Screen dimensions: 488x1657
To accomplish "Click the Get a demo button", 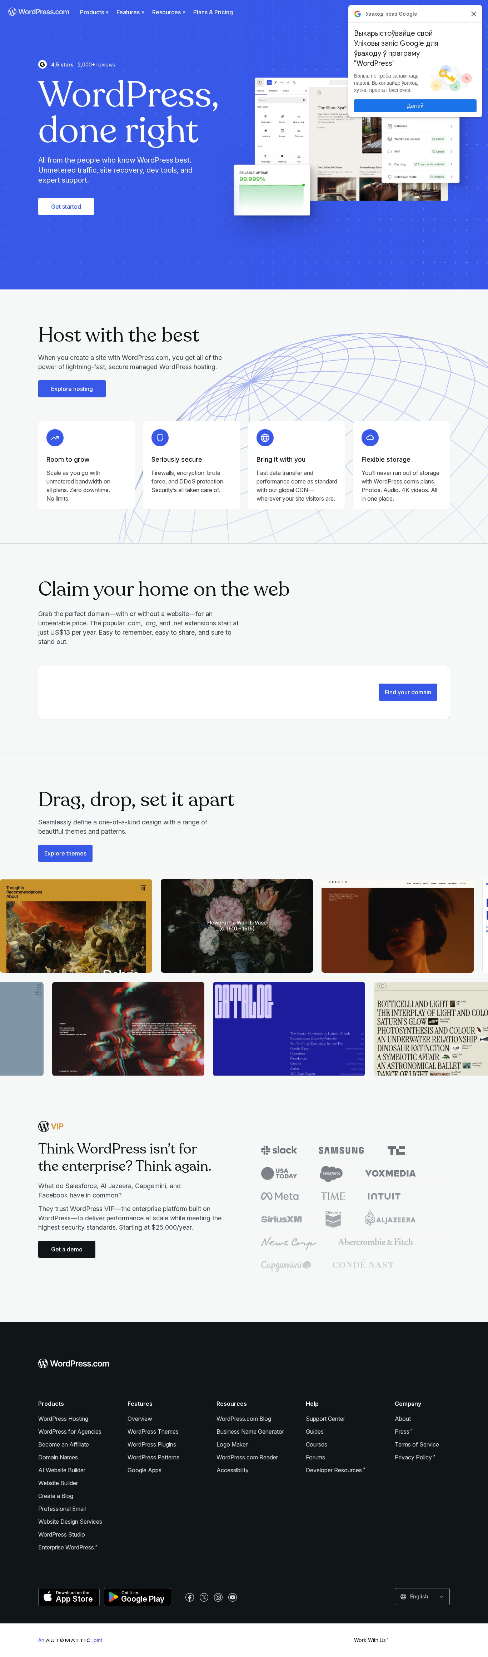I will 67,1249.
